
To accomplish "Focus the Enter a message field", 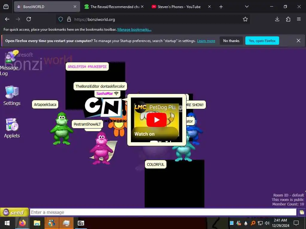I will point(163,212).
